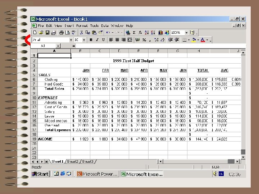Select the '1999 First Half Budget' title cell
This screenshot has width=259, height=194.
click(133, 61)
